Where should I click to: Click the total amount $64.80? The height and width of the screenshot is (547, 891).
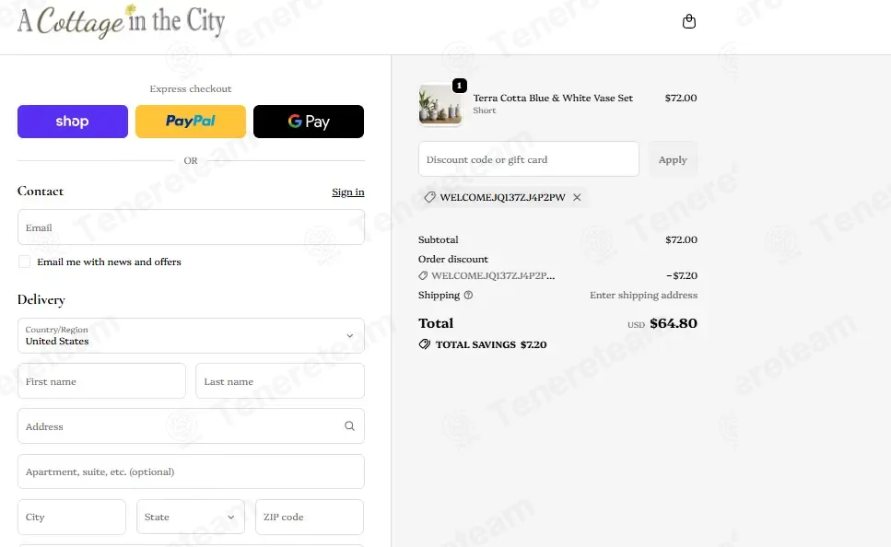pyautogui.click(x=674, y=323)
